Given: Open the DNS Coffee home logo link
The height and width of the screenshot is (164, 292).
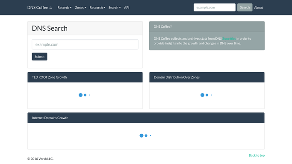Looking at the screenshot, I should point(40,8).
